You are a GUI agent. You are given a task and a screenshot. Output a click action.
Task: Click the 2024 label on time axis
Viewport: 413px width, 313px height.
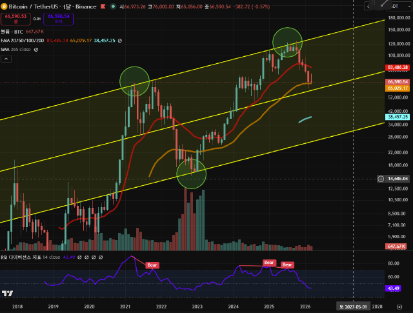[x=234, y=307]
